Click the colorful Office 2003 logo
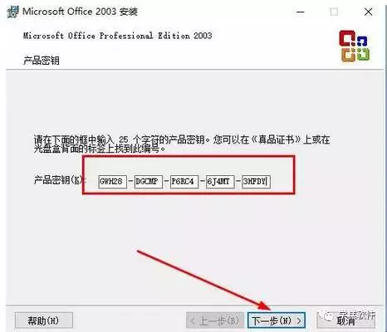The image size is (387, 332). [355, 46]
